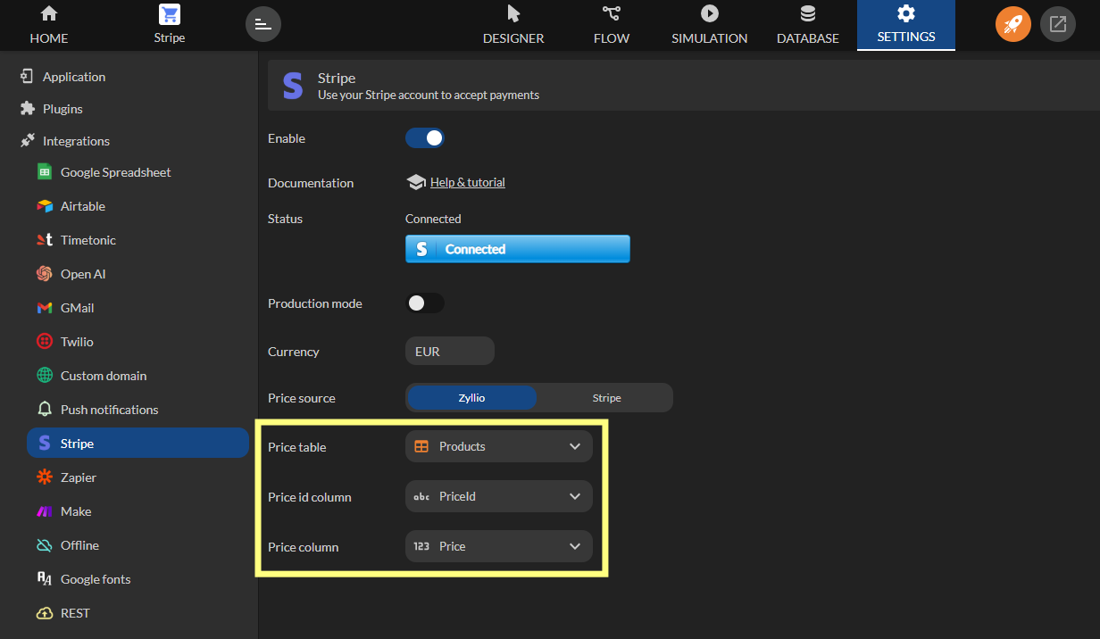Click the open-in-new-window icon

(1057, 24)
